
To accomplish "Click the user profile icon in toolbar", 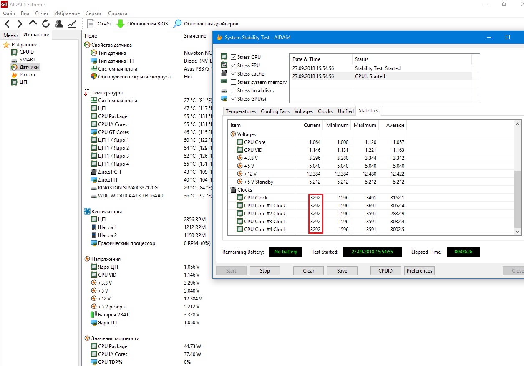I will tap(59, 24).
